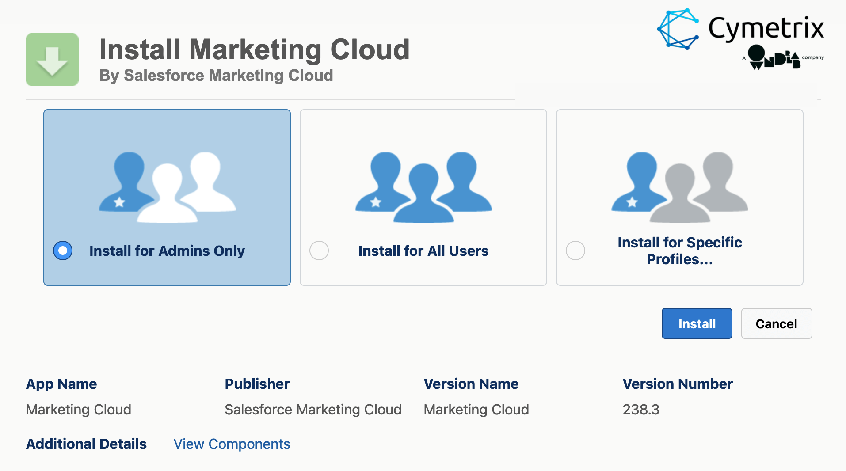Click the admins-only users illustration

(167, 187)
